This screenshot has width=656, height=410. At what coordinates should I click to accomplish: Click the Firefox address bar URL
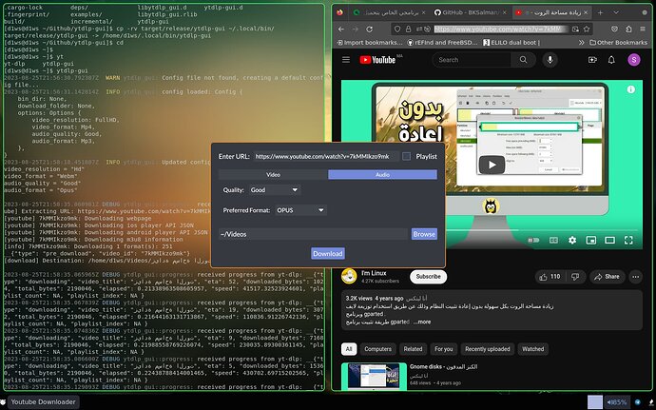pyautogui.click(x=500, y=29)
